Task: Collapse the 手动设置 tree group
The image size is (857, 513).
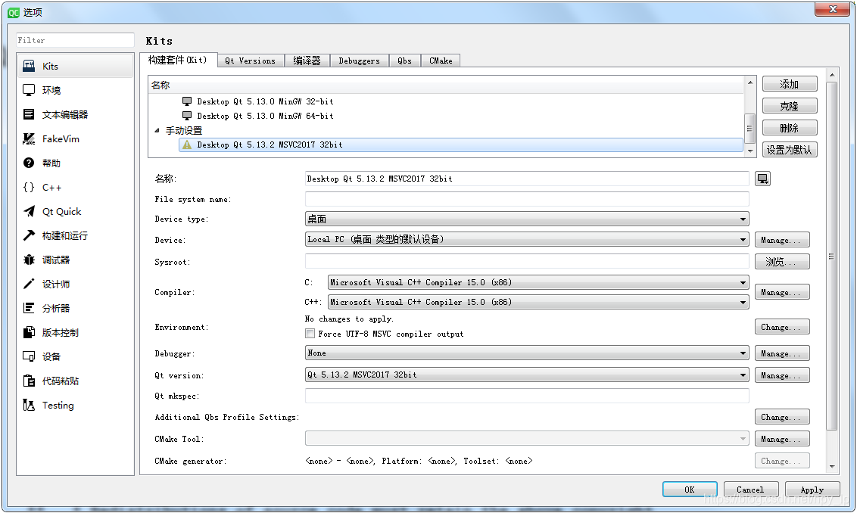Action: 157,131
